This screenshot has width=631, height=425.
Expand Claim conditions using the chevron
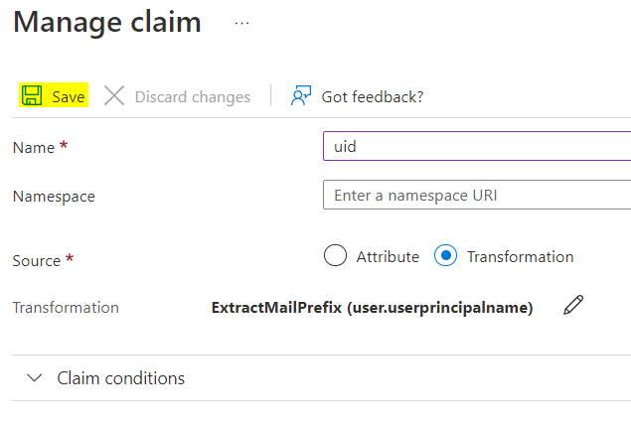coord(36,378)
